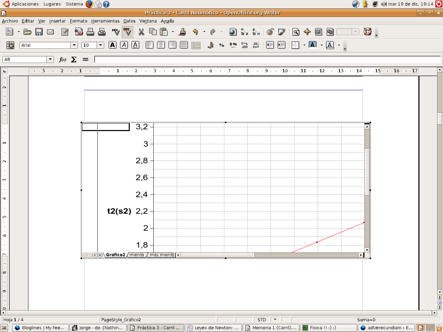Open the Navigator star icon

coord(307,32)
